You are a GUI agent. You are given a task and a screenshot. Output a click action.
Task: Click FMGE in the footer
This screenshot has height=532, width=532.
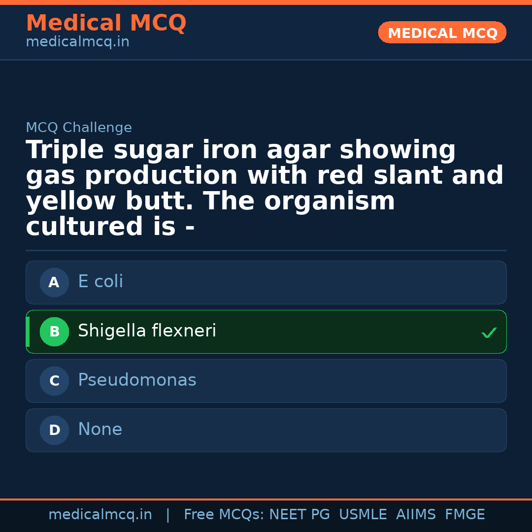pos(465,515)
